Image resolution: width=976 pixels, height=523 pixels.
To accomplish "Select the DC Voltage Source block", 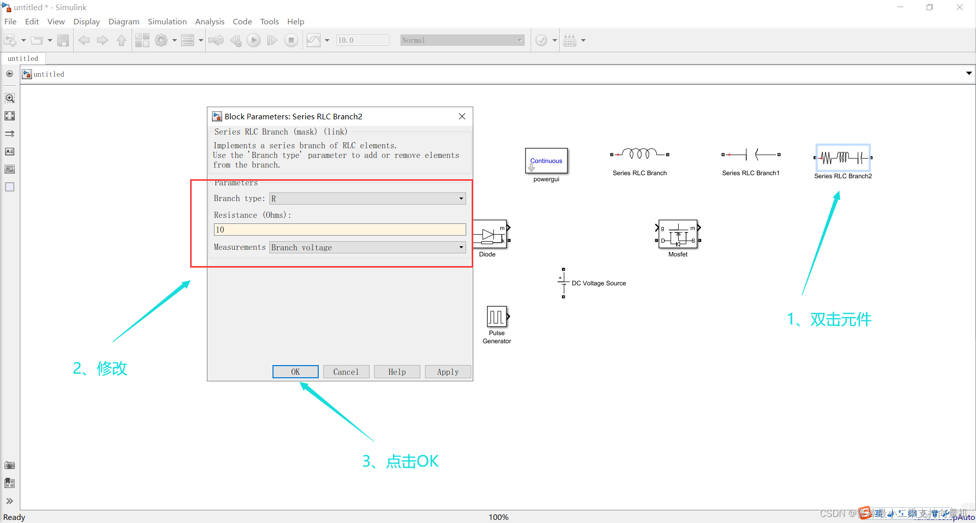I will point(563,283).
